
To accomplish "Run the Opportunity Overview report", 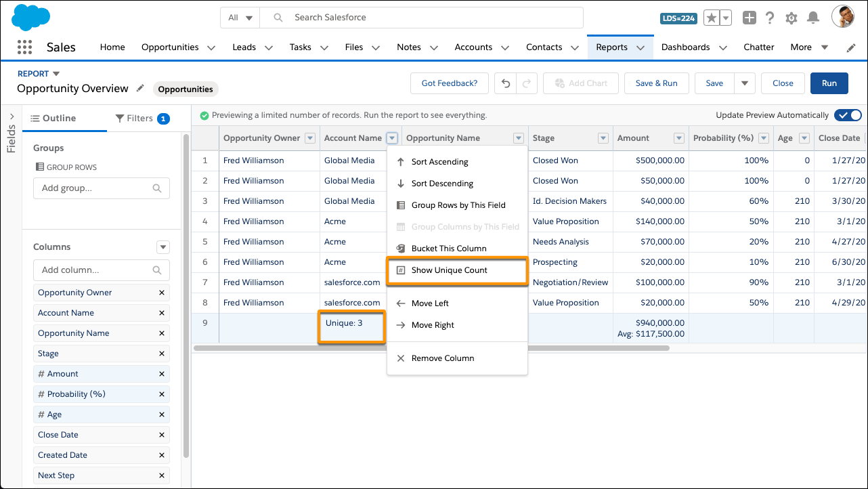I will [x=829, y=83].
